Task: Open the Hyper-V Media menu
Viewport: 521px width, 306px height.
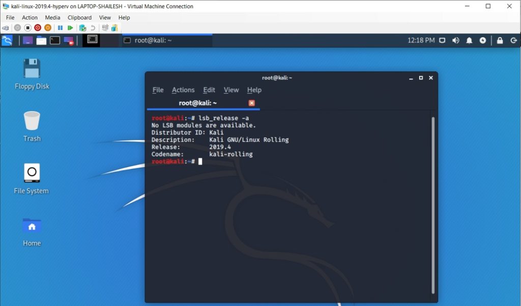Action: pos(52,18)
